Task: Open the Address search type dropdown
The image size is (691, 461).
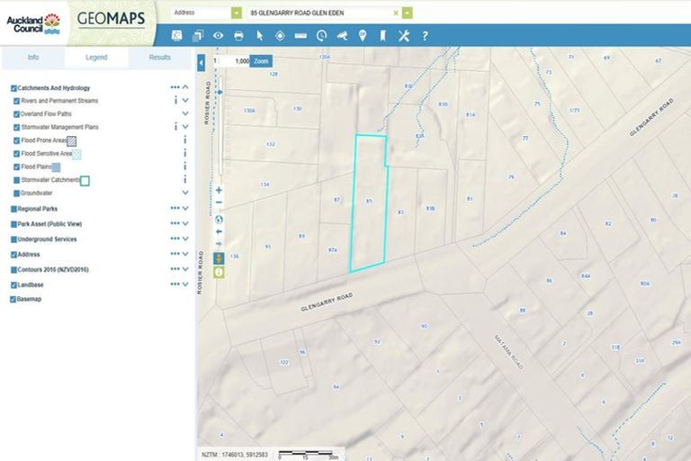Action: 236,14
